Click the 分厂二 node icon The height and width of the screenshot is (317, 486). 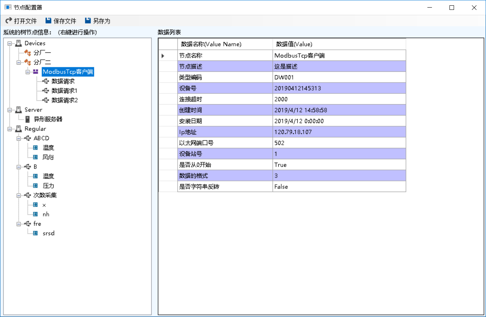click(27, 62)
